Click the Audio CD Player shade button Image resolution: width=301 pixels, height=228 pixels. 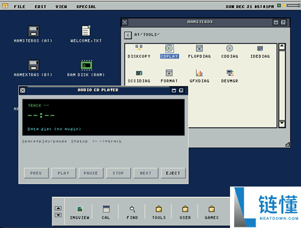[181, 91]
